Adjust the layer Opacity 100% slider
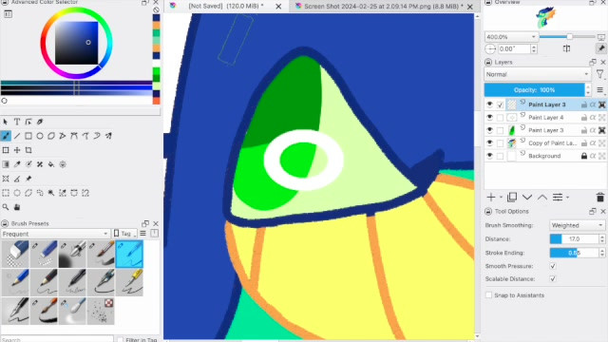Image resolution: width=608 pixels, height=342 pixels. point(534,90)
